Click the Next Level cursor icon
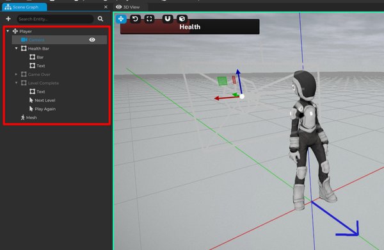Image resolution: width=384 pixels, height=250 pixels. [31, 100]
